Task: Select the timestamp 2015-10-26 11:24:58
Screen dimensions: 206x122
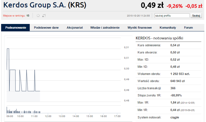Action: (138, 16)
